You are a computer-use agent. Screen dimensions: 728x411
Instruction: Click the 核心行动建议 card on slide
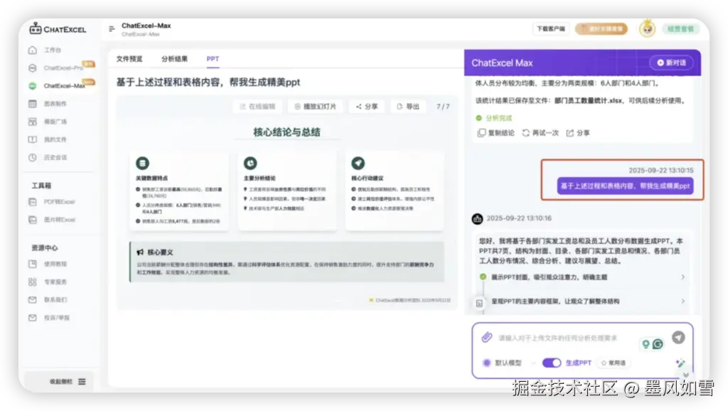click(395, 191)
